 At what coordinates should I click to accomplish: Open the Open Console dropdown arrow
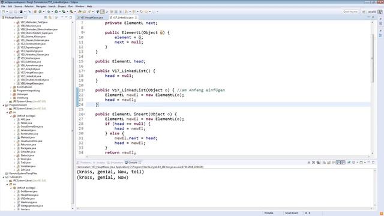[x=365, y=163]
